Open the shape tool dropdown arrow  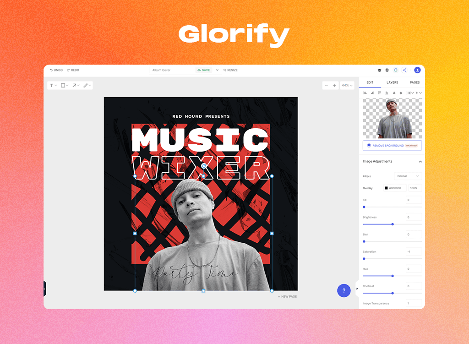[x=67, y=86]
